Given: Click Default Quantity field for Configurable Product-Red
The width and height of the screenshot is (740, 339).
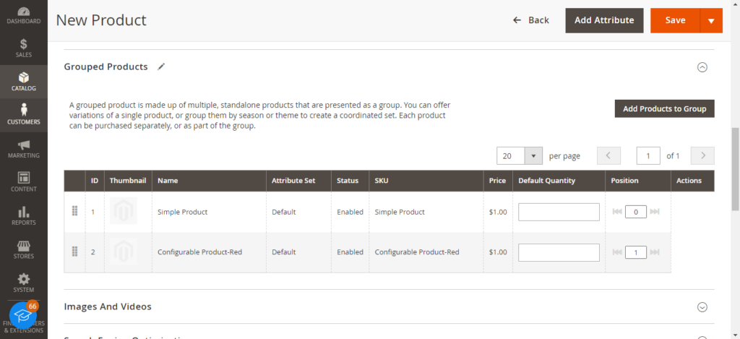Looking at the screenshot, I should (559, 252).
